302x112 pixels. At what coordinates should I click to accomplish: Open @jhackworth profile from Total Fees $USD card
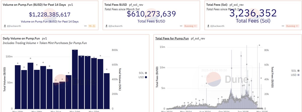click(116, 26)
